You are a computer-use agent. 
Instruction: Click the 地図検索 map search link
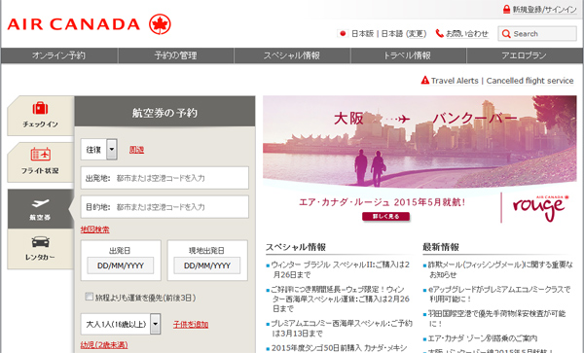coord(95,229)
